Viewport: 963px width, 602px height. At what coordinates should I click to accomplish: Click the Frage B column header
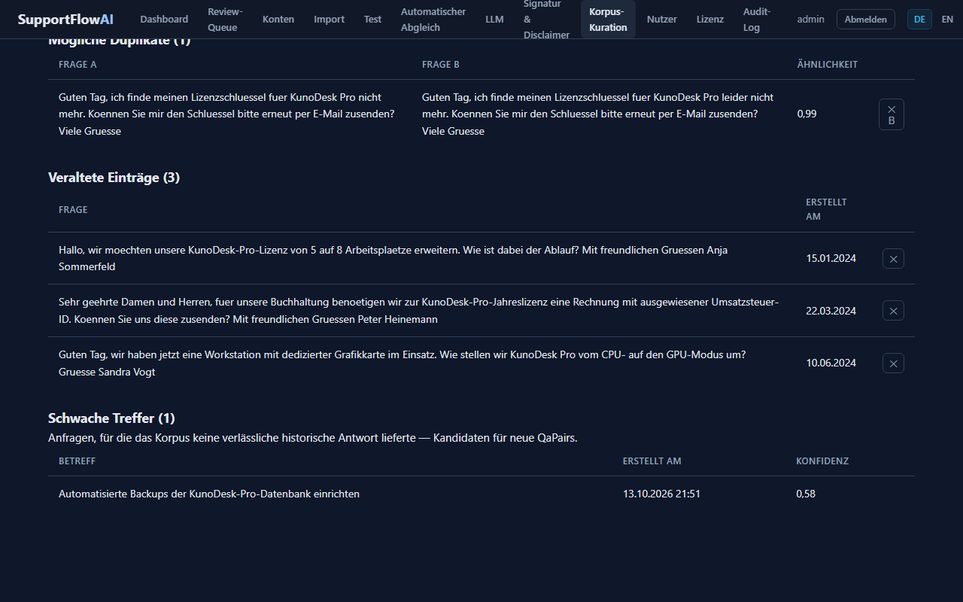pos(441,65)
